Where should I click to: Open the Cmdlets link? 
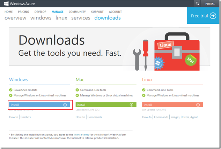coord(25,117)
